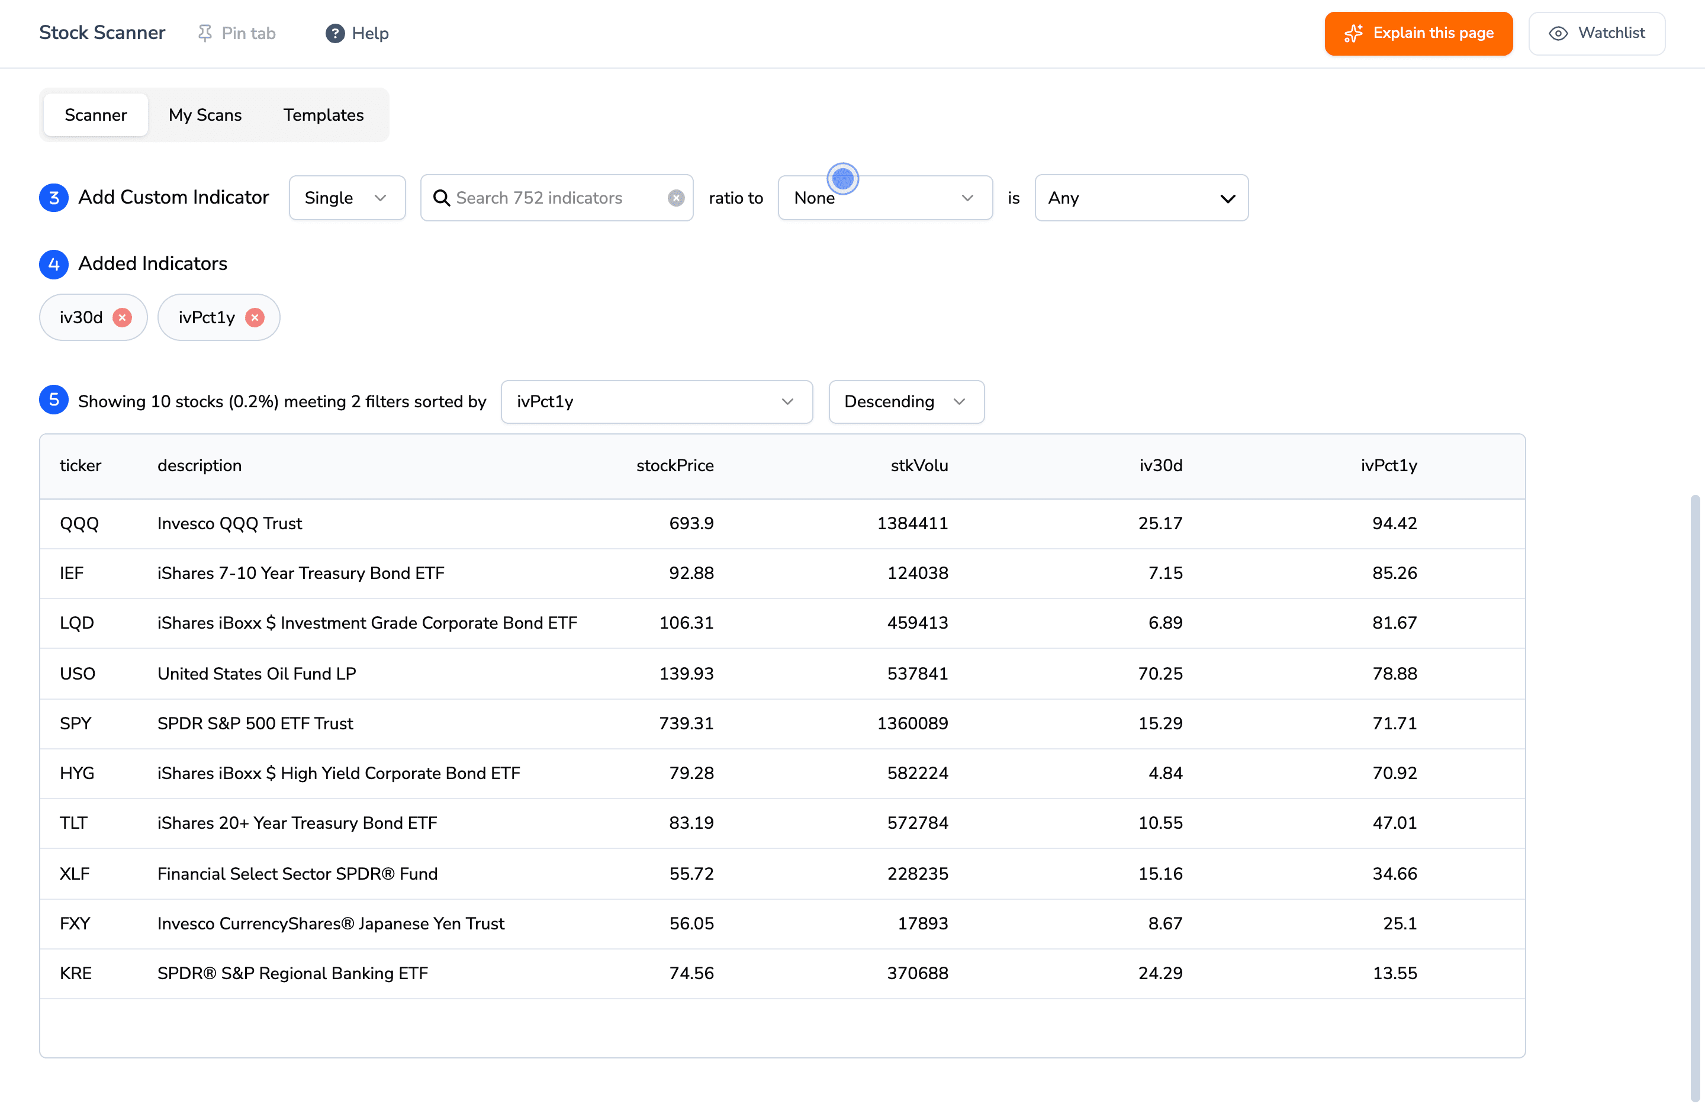Screen dimensions: 1705x1107
Task: Open the My Scans tab
Action: pyautogui.click(x=205, y=115)
